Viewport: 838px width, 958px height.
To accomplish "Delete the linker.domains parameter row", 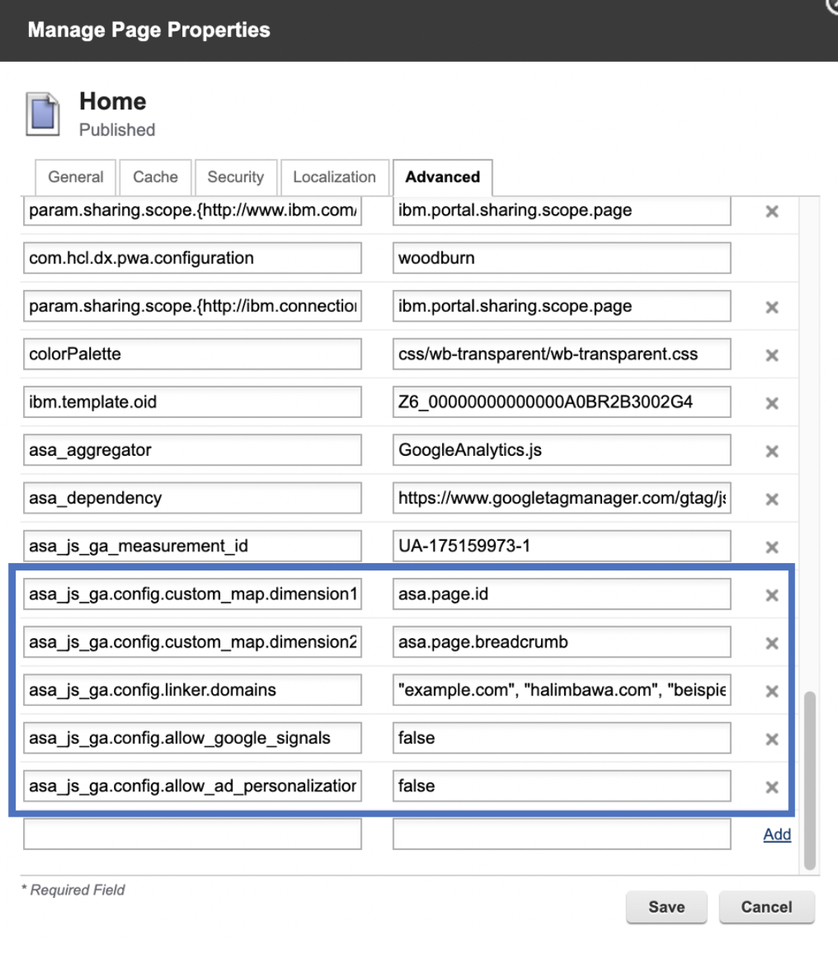I will [x=772, y=690].
